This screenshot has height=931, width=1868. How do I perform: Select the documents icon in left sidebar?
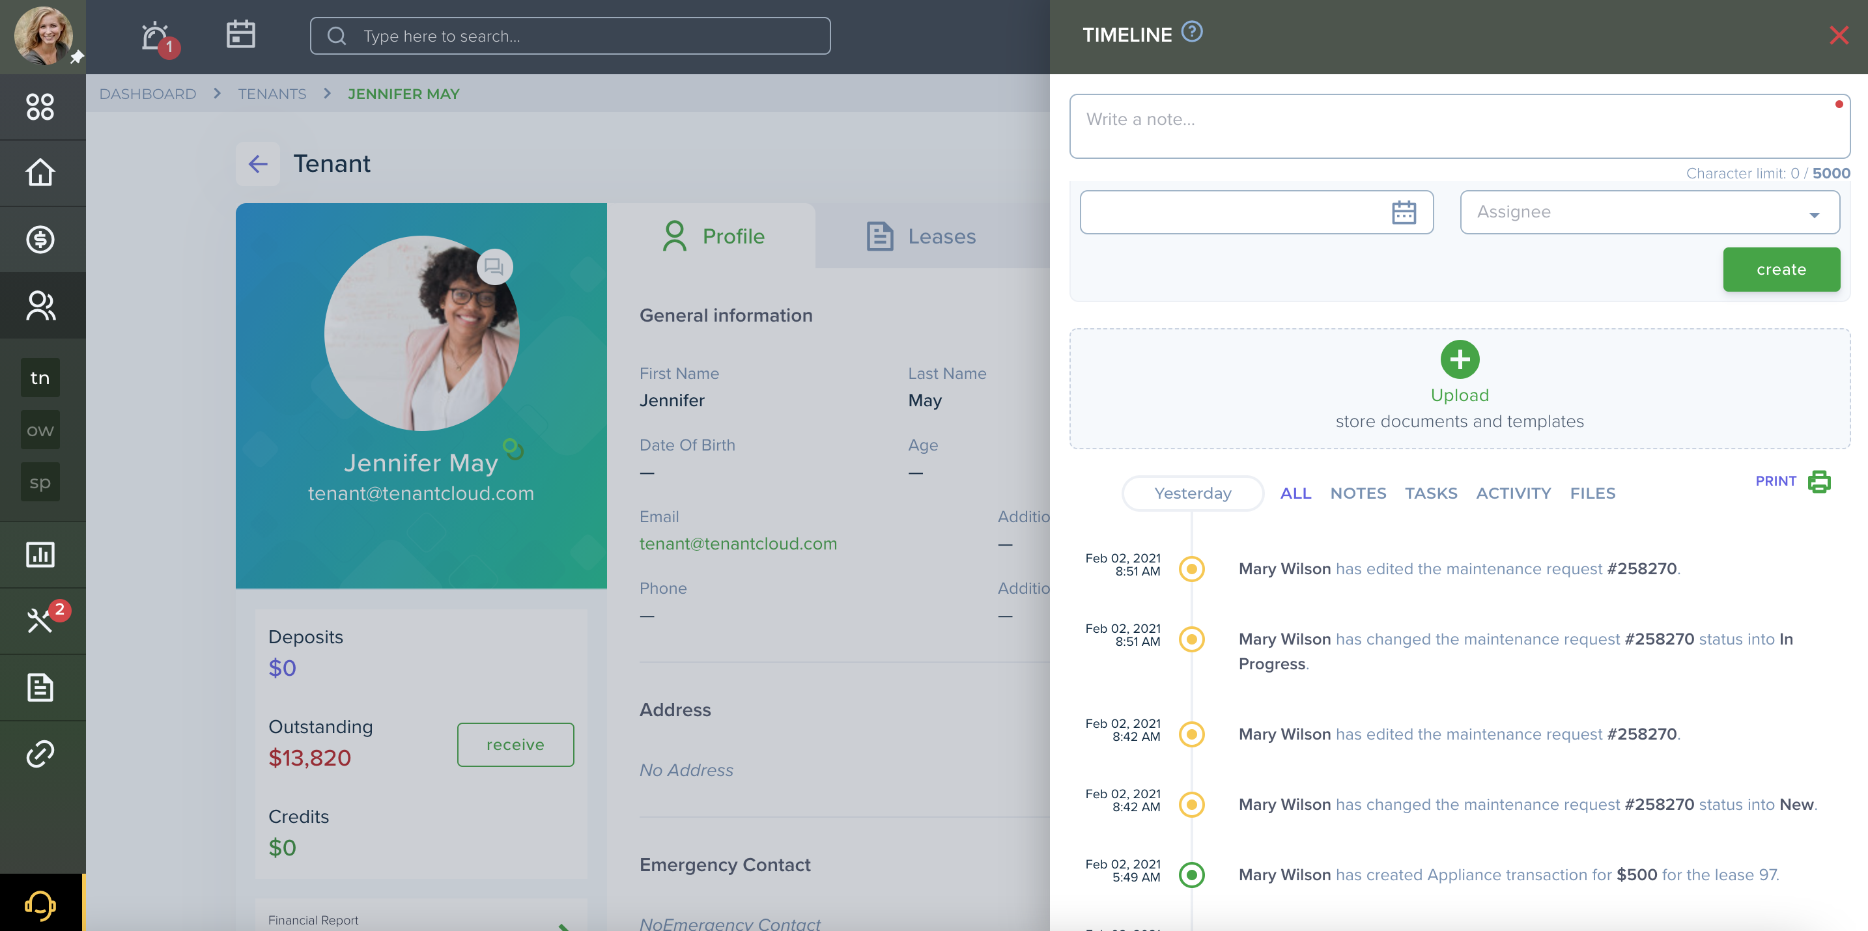[40, 687]
